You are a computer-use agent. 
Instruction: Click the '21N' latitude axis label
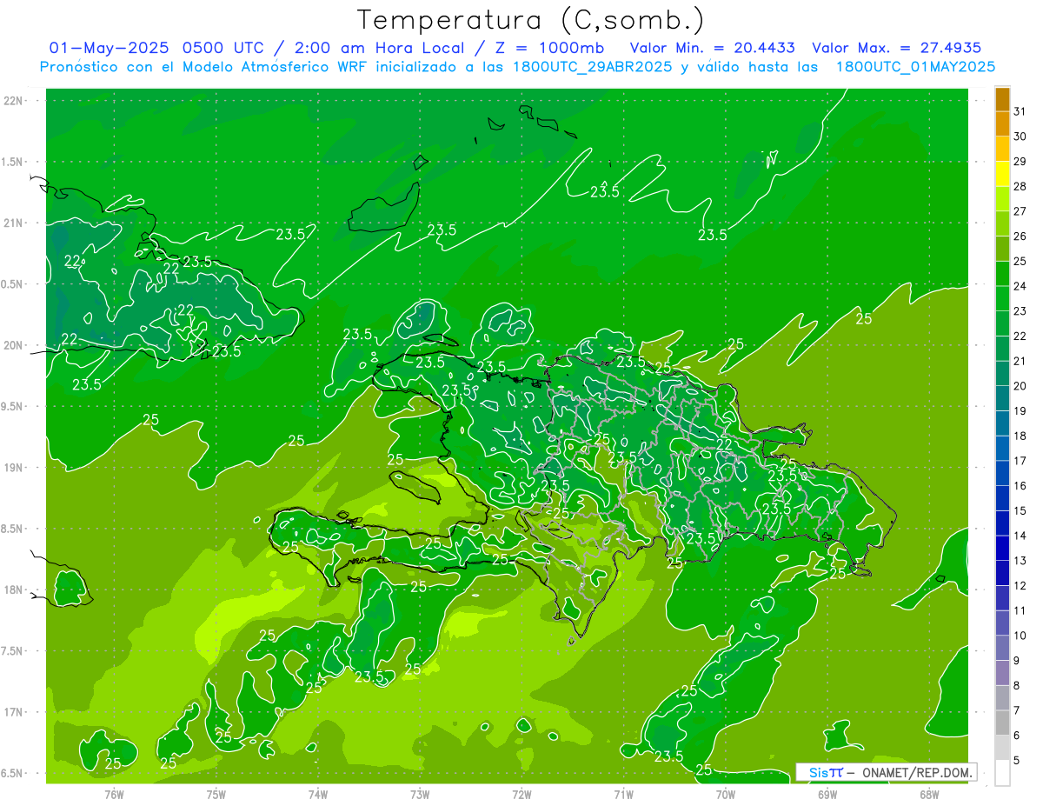(14, 223)
